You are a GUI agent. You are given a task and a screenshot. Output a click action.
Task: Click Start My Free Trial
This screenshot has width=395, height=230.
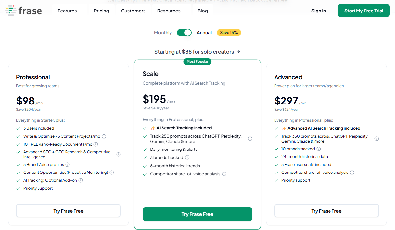[363, 10]
